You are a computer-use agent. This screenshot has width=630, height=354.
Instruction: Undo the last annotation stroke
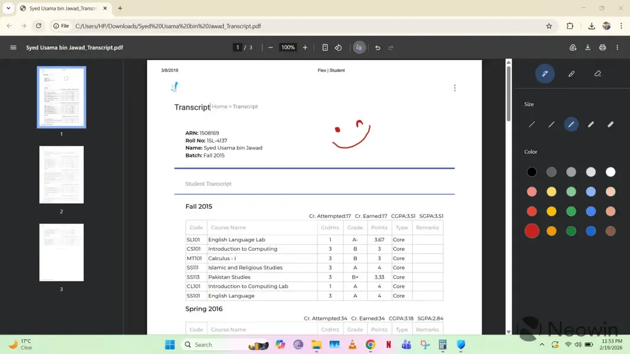point(378,48)
